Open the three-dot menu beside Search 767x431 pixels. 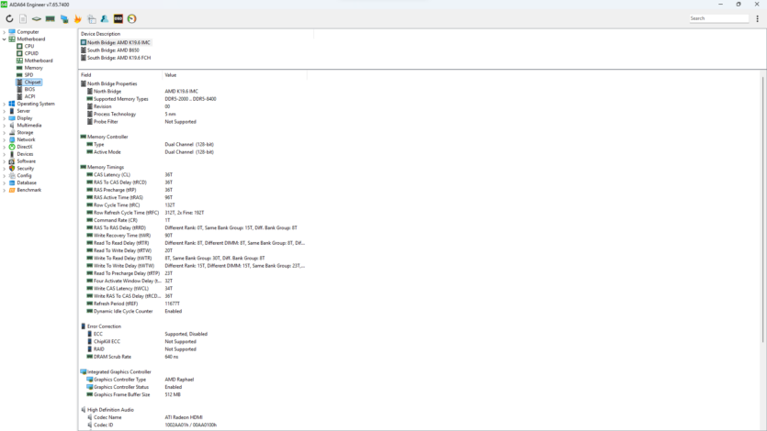[757, 18]
